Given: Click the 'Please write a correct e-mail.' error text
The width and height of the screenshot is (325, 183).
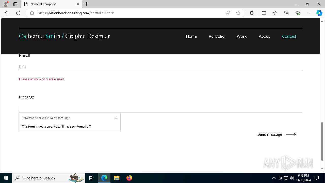Looking at the screenshot, I should [x=42, y=79].
